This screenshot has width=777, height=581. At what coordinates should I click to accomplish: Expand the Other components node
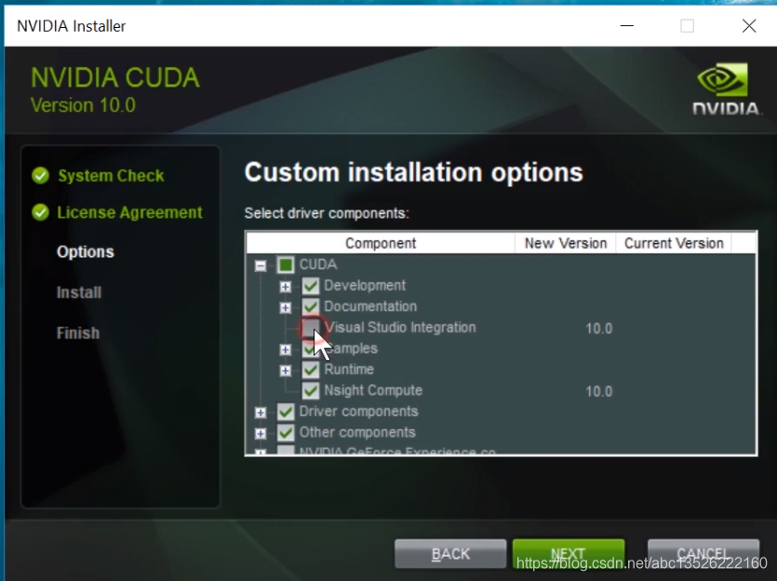click(x=261, y=433)
